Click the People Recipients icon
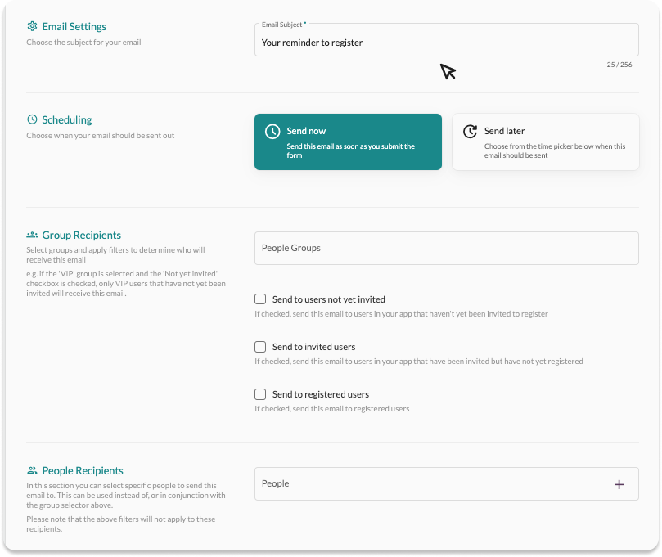The height and width of the screenshot is (557, 662). click(32, 471)
